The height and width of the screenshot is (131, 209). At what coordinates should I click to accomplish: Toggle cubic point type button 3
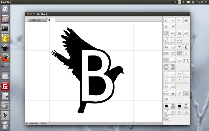pos(173,33)
